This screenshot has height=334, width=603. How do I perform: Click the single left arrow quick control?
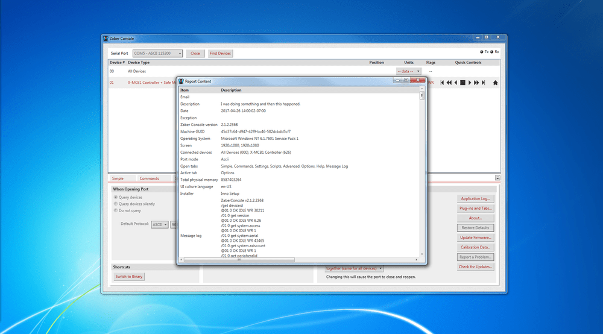point(456,83)
